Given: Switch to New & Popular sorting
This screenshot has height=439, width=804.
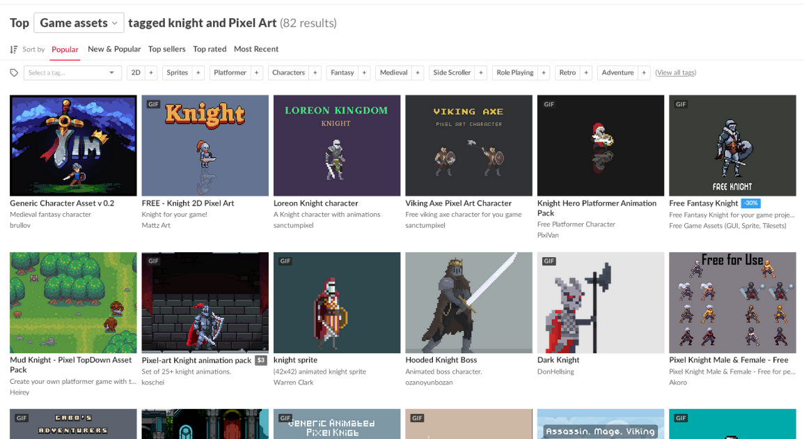Looking at the screenshot, I should [114, 49].
